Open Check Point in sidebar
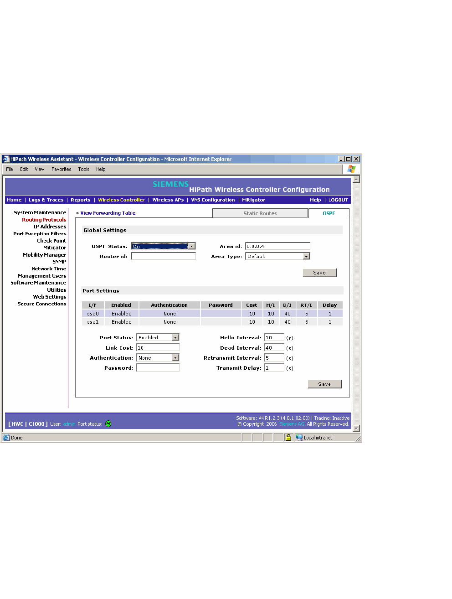The width and height of the screenshot is (452, 599). pos(51,241)
